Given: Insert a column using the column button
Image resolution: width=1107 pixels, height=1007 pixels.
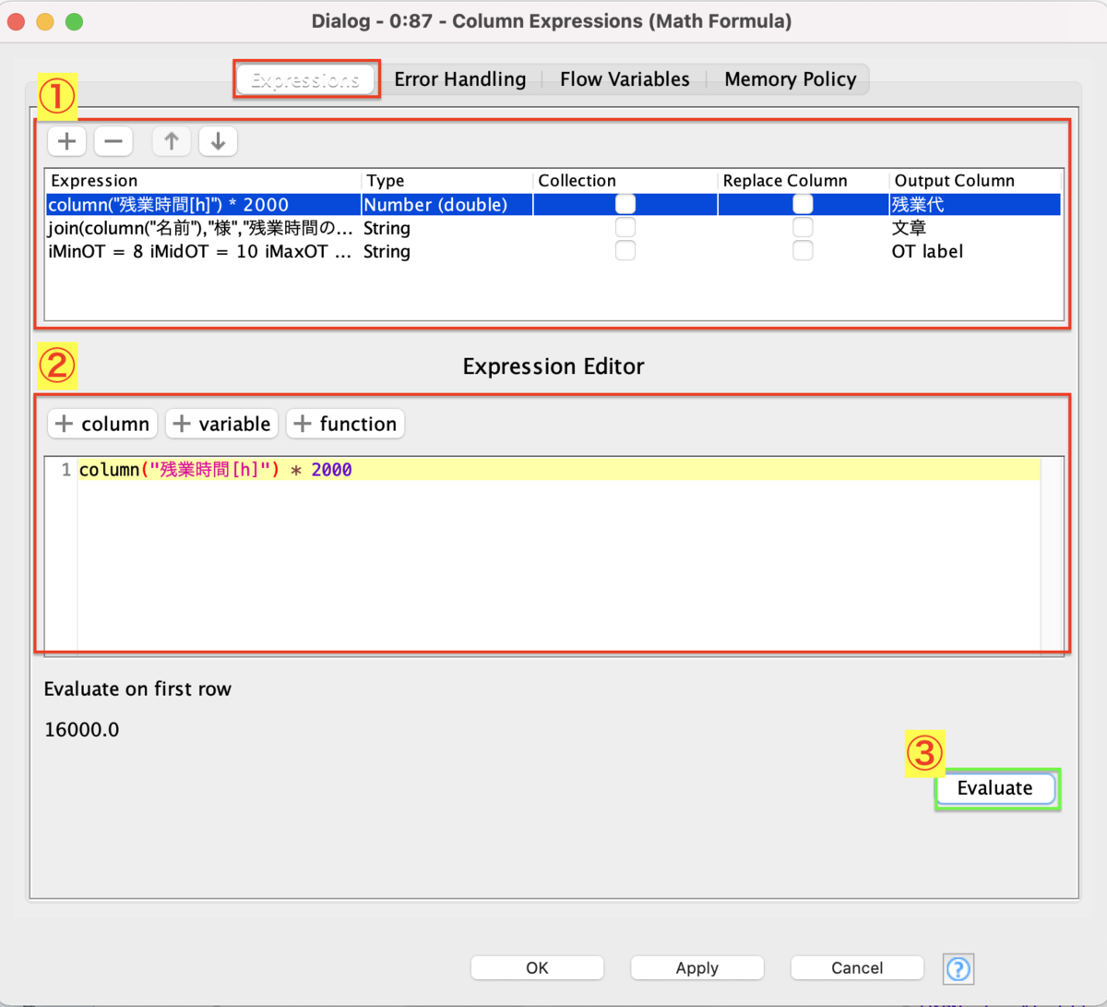Looking at the screenshot, I should [101, 424].
